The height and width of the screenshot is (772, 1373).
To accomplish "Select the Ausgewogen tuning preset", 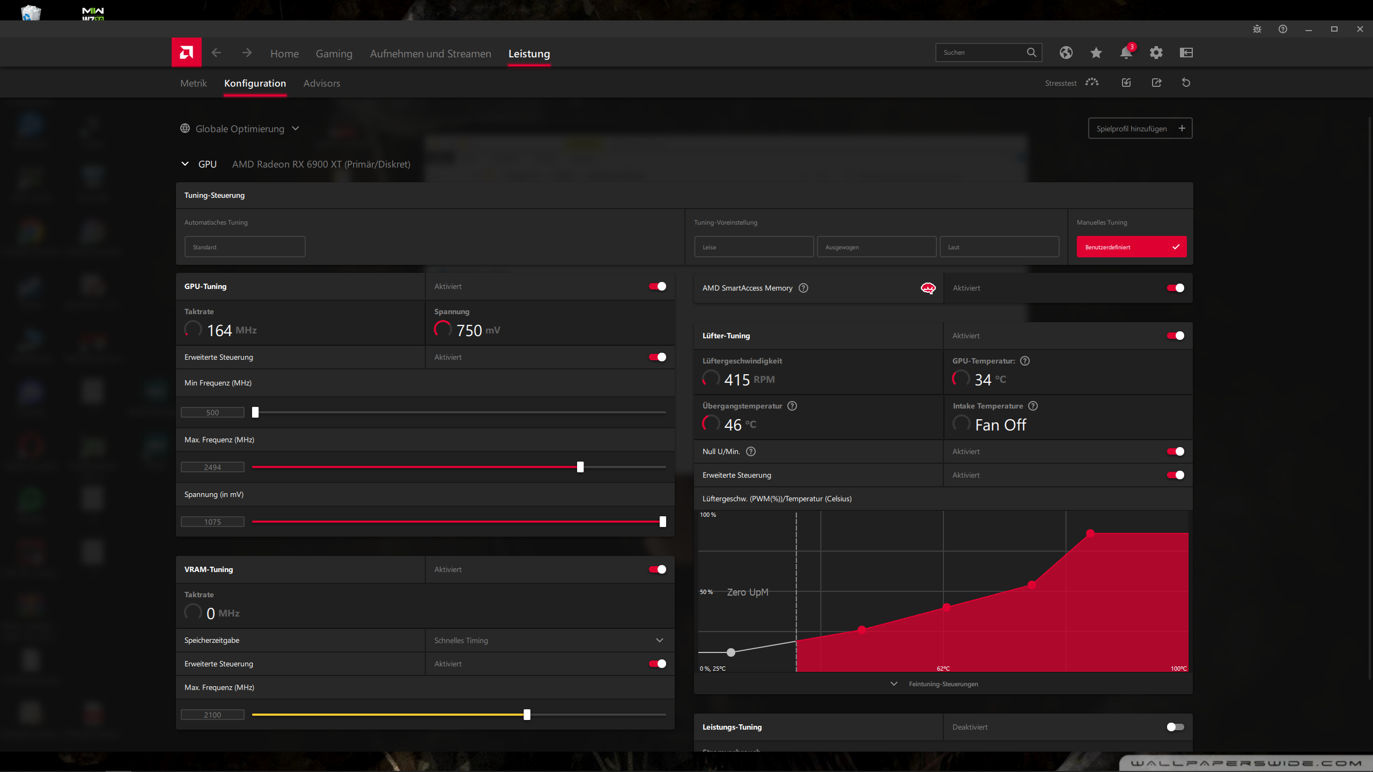I will 876,247.
